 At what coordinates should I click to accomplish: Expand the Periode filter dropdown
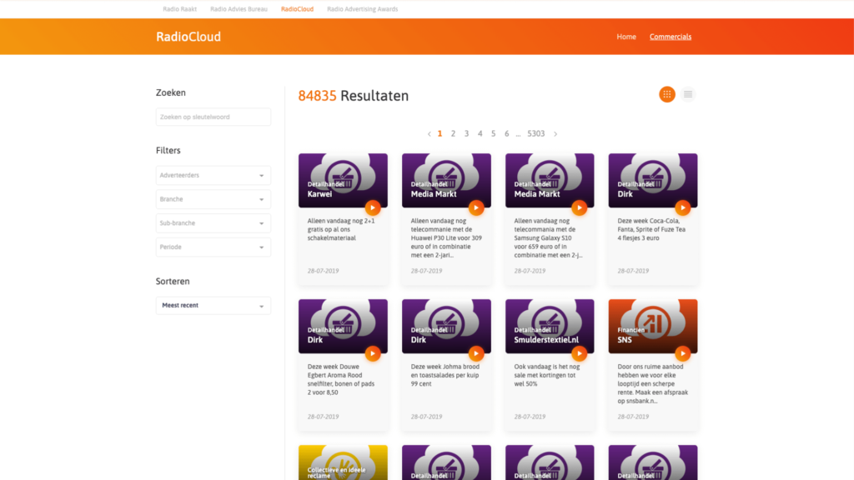(x=213, y=247)
